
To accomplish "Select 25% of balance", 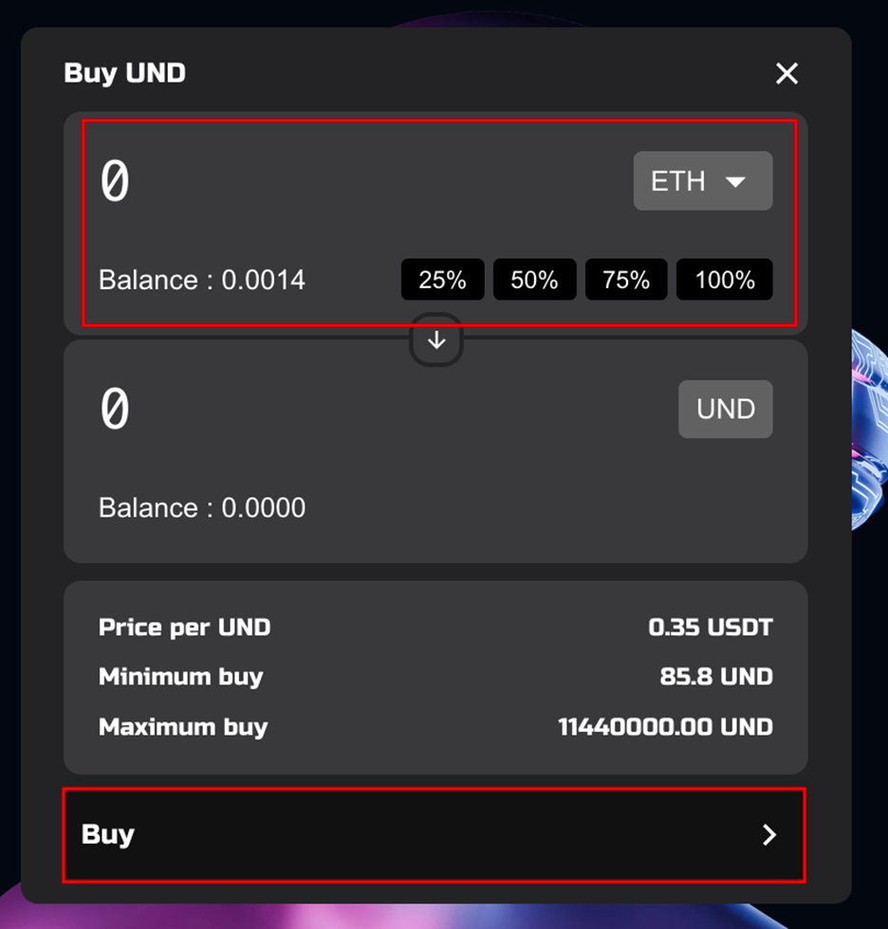I will coord(443,280).
